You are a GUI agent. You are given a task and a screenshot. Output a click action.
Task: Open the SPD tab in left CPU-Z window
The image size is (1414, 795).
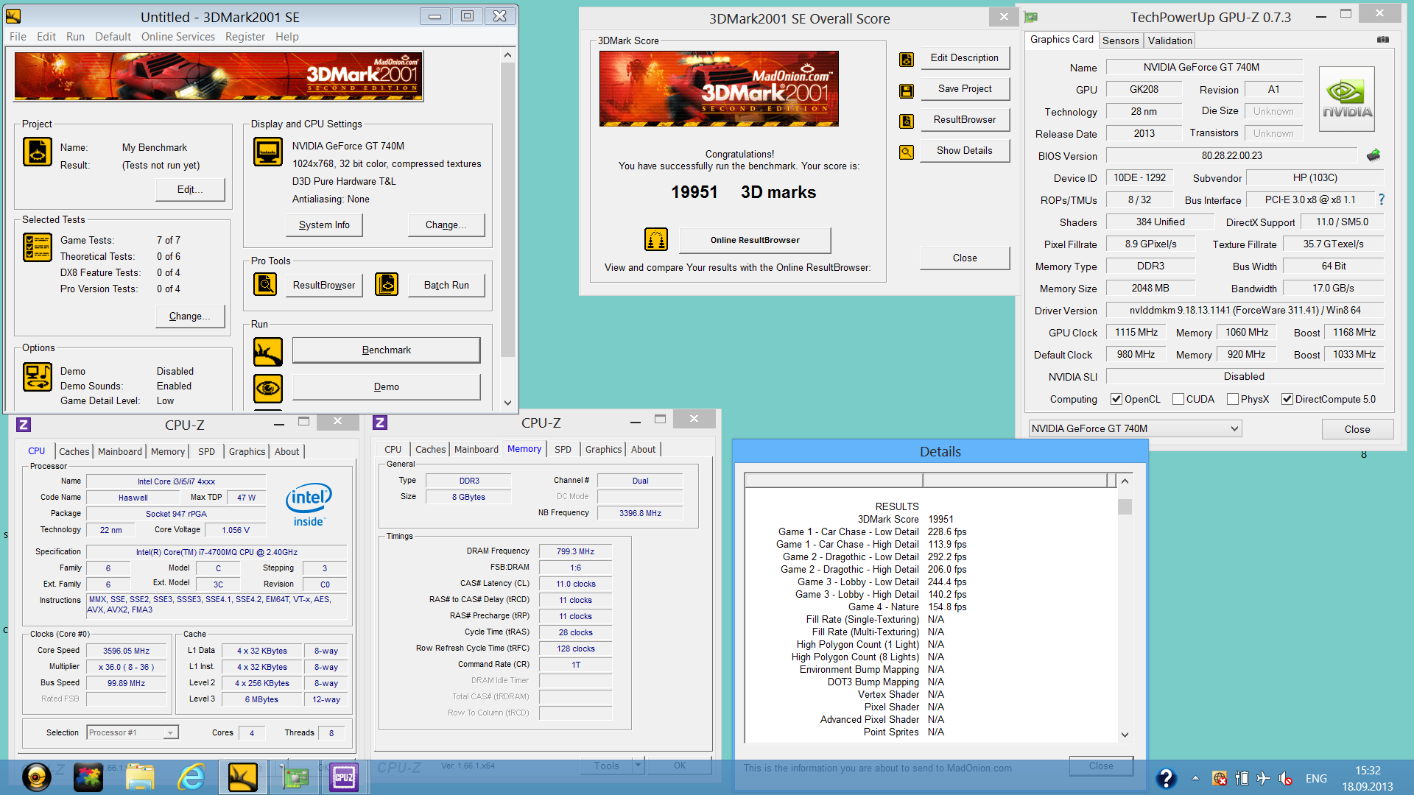click(x=206, y=451)
